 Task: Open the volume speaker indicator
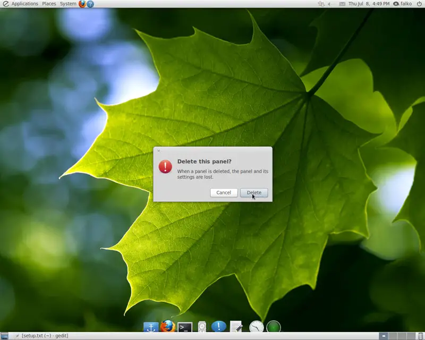(329, 4)
